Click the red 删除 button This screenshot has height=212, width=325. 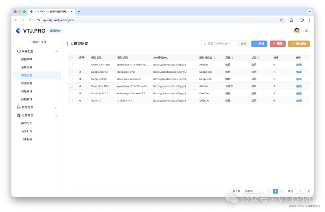tap(277, 44)
